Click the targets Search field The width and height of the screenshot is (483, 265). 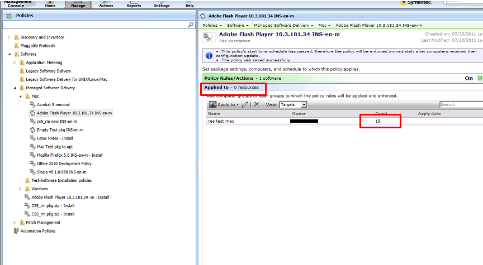pos(461,104)
